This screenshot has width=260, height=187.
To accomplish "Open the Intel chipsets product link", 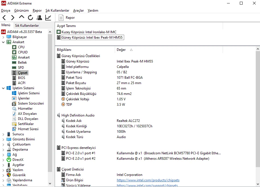I will 148,180.
